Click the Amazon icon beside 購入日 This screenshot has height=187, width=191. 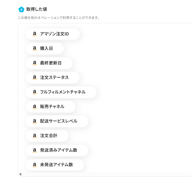[x=35, y=49]
